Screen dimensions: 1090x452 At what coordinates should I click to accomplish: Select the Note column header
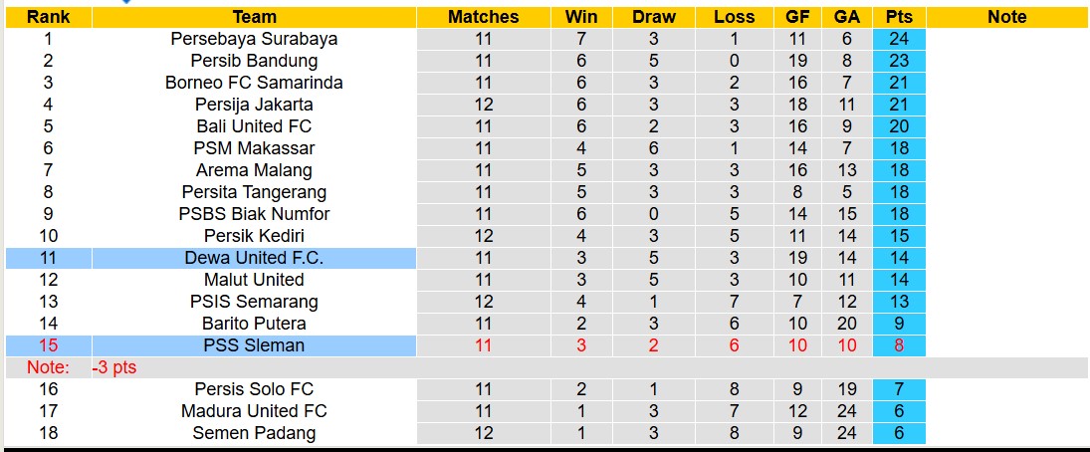click(x=1006, y=17)
